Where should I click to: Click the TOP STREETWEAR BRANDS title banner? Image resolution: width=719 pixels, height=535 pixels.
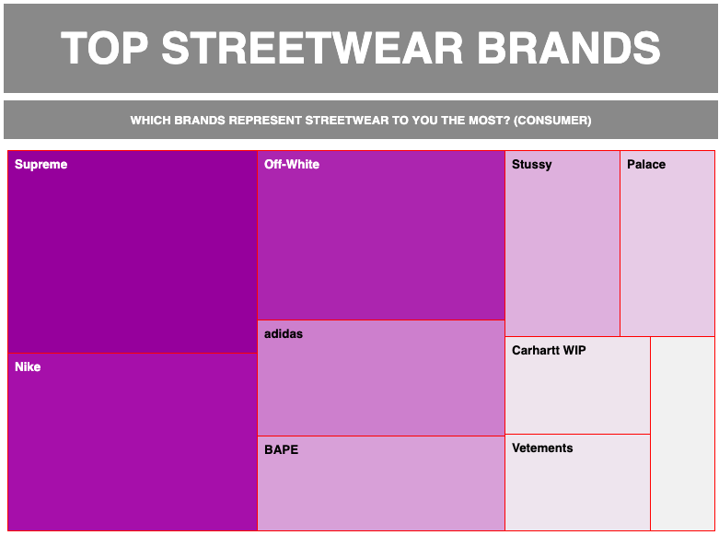click(360, 48)
